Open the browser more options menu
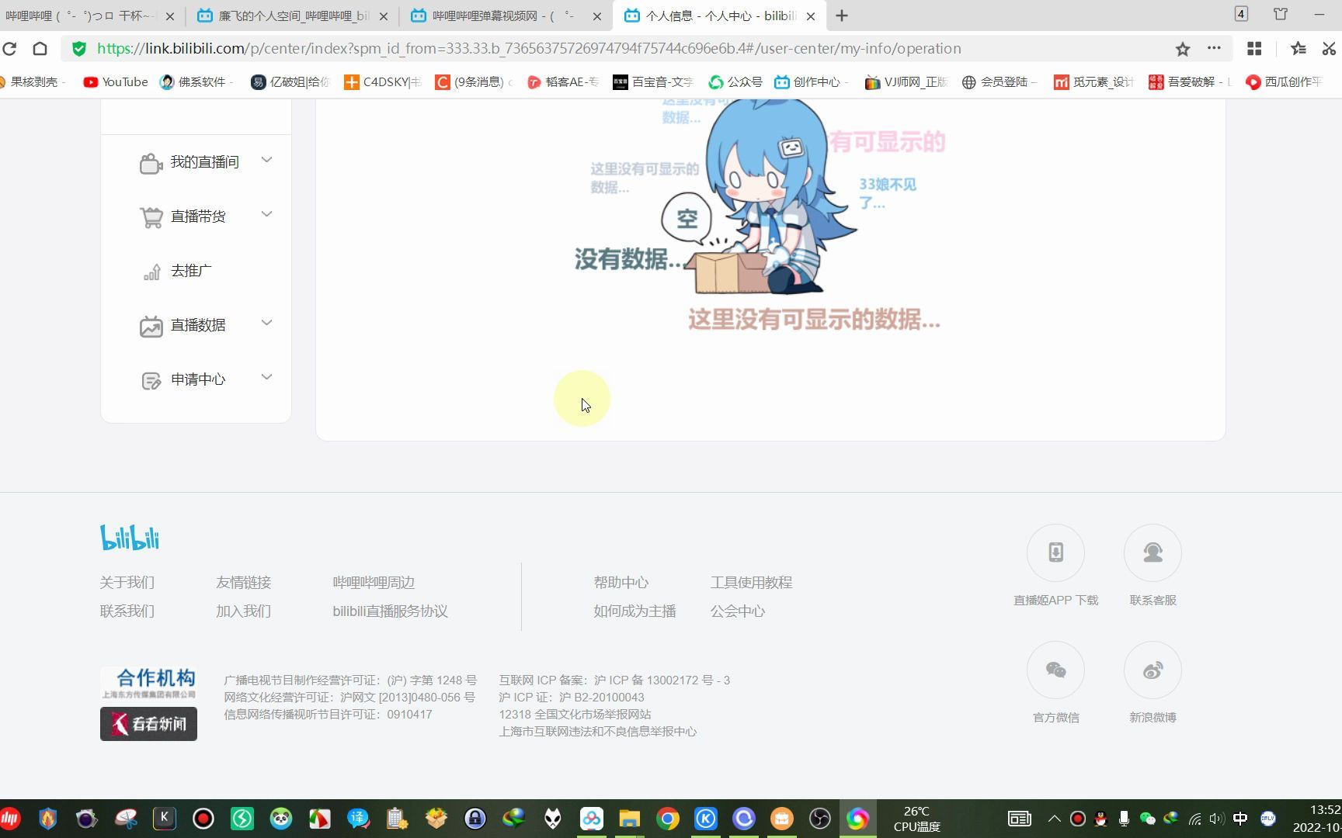Viewport: 1342px width, 838px height. pyautogui.click(x=1214, y=48)
